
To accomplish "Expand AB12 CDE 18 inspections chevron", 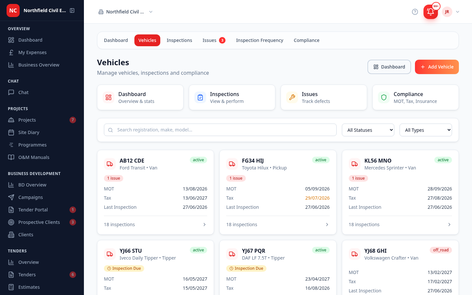I will 205,225.
